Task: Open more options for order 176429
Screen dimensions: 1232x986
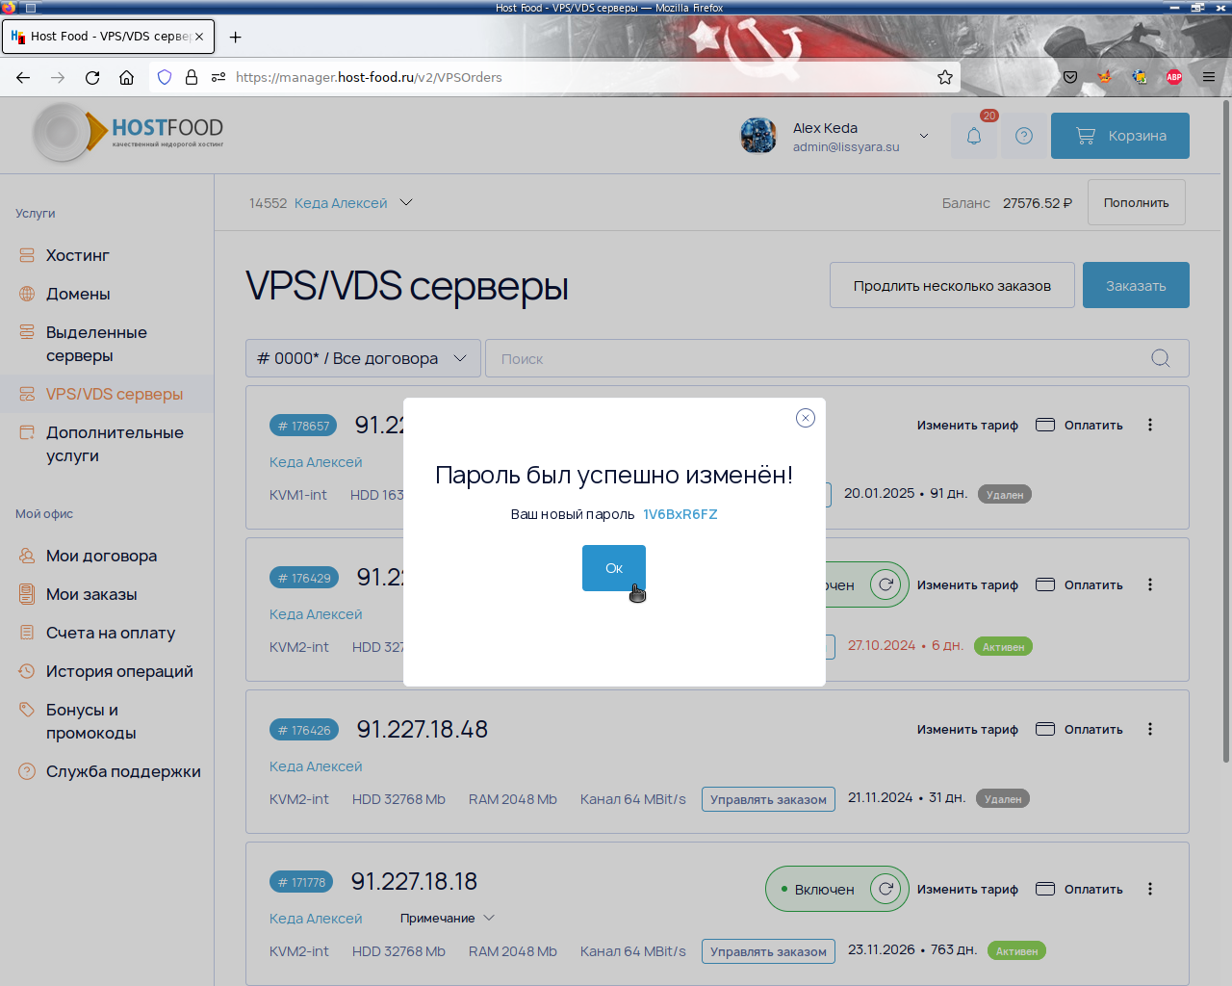Action: [x=1150, y=584]
